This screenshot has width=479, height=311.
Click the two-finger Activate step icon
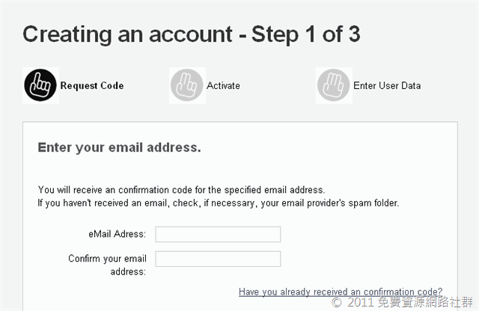pos(187,85)
